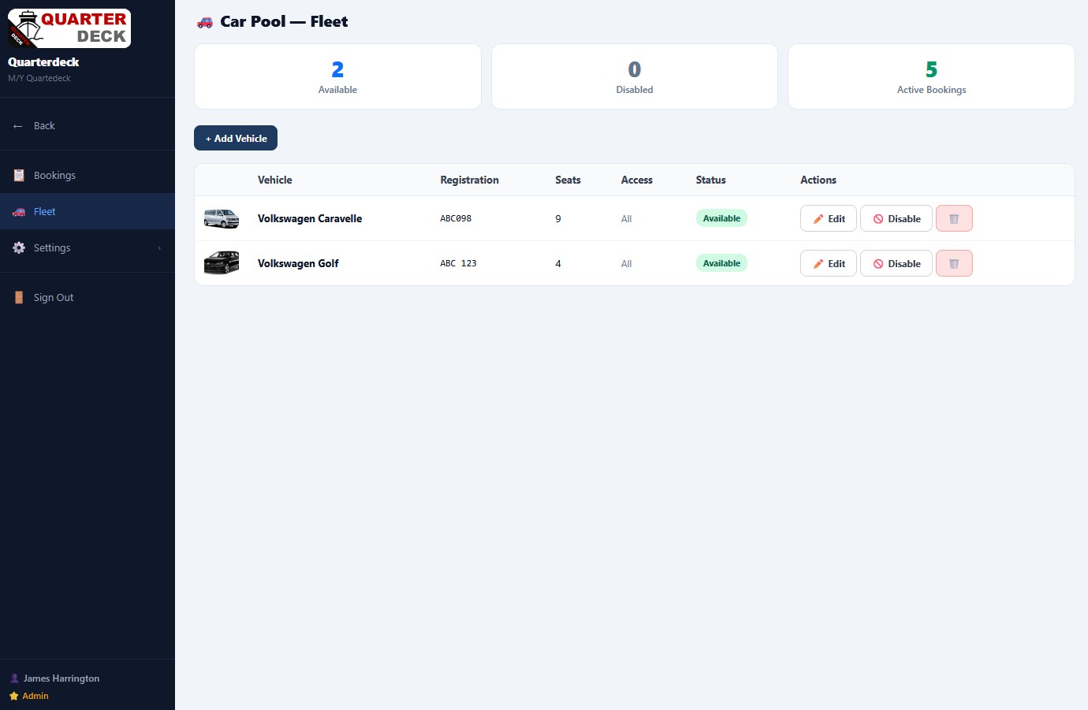Viewport: 1088px width, 710px height.
Task: Delete the Volkswagen Golf with trash icon
Action: point(954,264)
